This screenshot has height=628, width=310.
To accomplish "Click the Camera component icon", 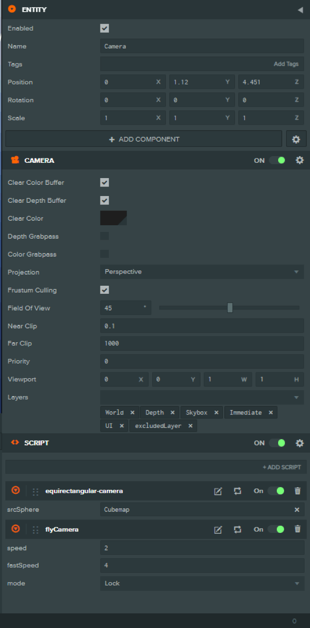I will [15, 160].
